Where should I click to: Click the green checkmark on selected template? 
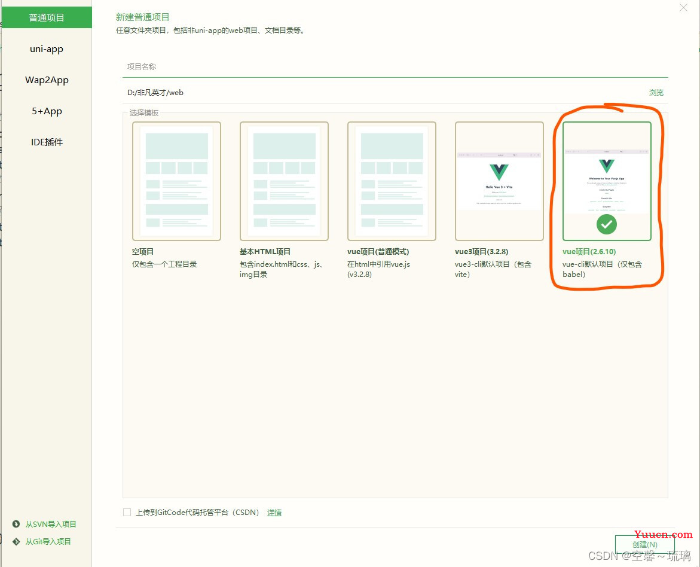pos(607,224)
